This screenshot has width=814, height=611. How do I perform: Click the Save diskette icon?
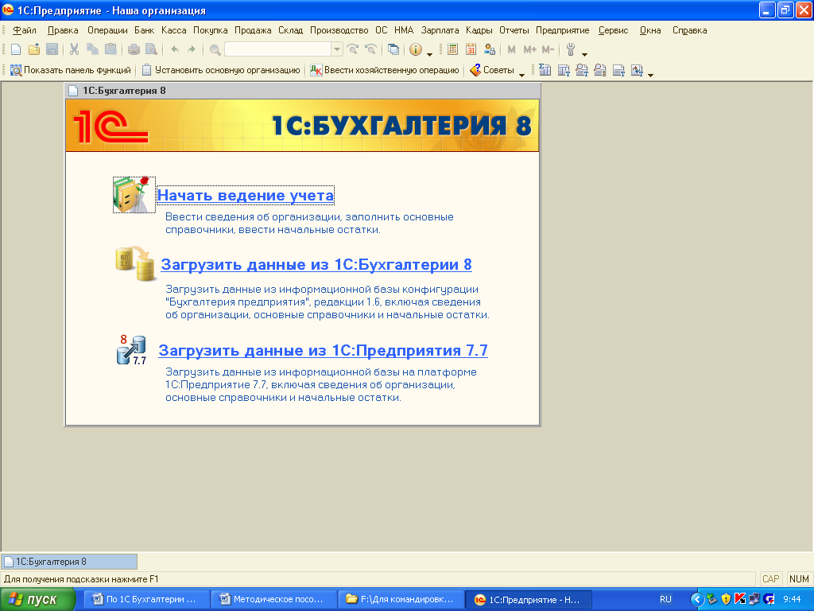click(x=52, y=49)
